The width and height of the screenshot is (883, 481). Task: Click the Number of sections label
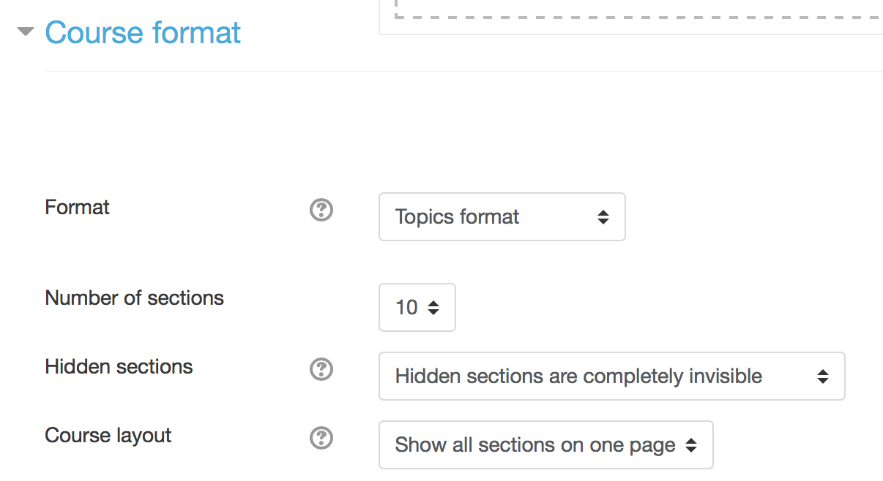point(134,298)
